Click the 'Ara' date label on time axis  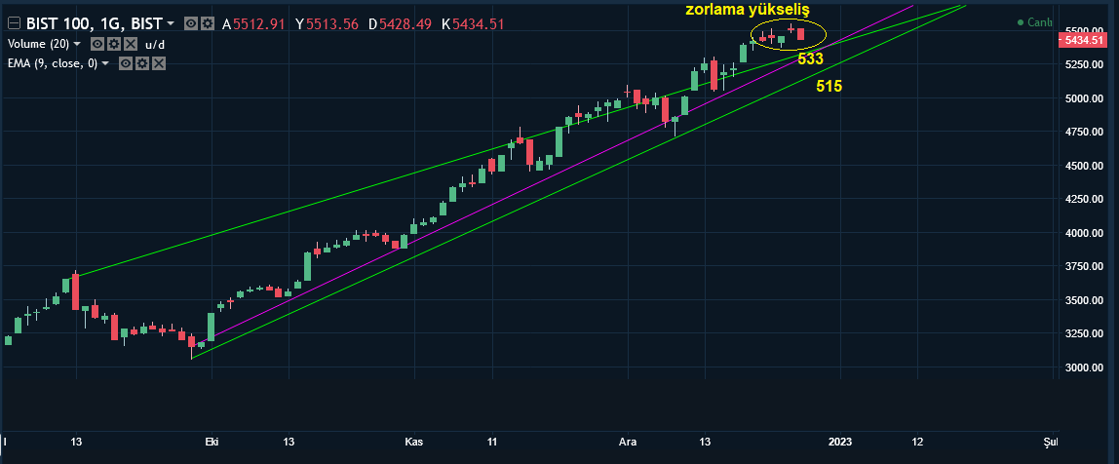(628, 442)
